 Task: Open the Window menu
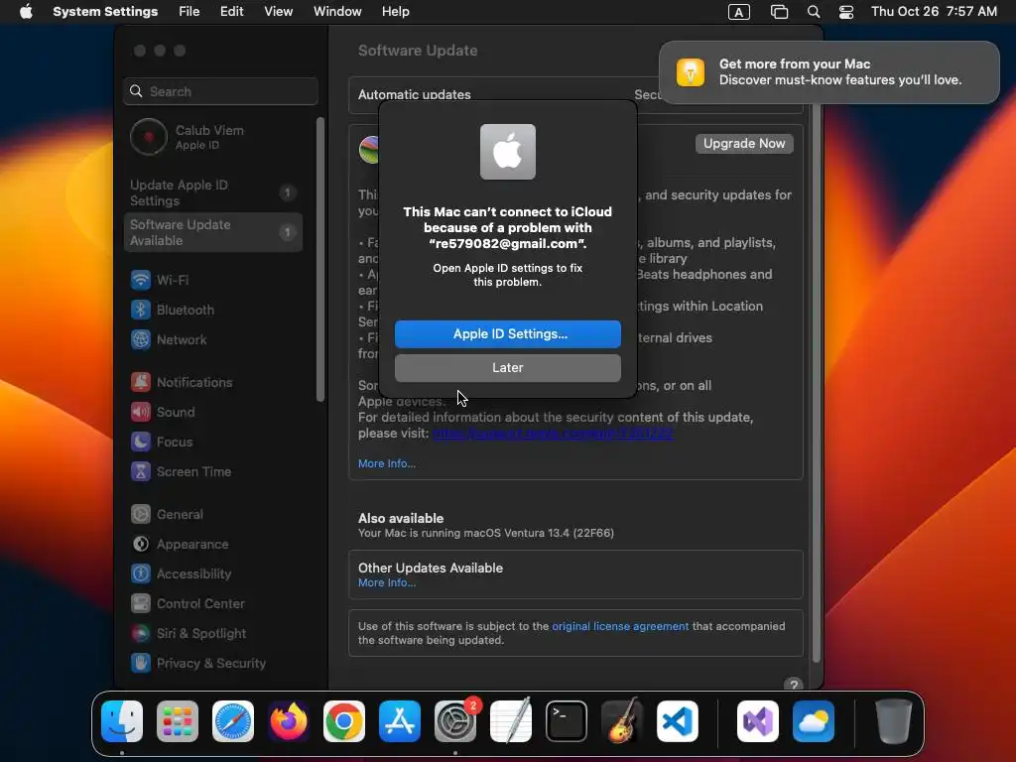337,12
